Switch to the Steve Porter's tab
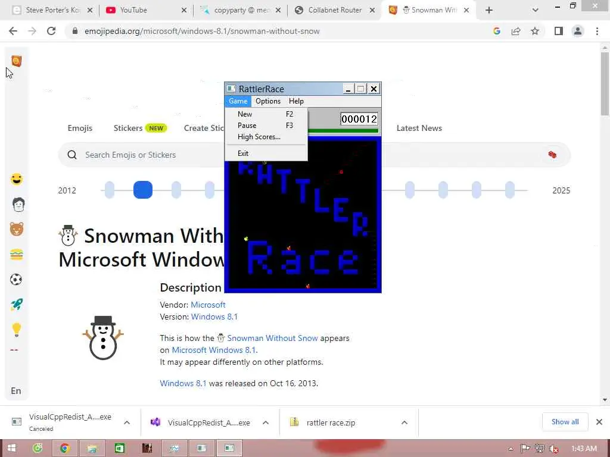Viewport: 610px width, 457px height. click(52, 10)
